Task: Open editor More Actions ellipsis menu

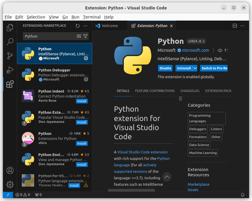Action: pos(242,26)
